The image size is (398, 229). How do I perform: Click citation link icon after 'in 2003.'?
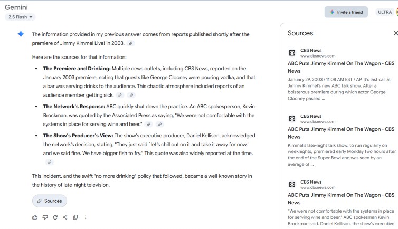pyautogui.click(x=131, y=43)
